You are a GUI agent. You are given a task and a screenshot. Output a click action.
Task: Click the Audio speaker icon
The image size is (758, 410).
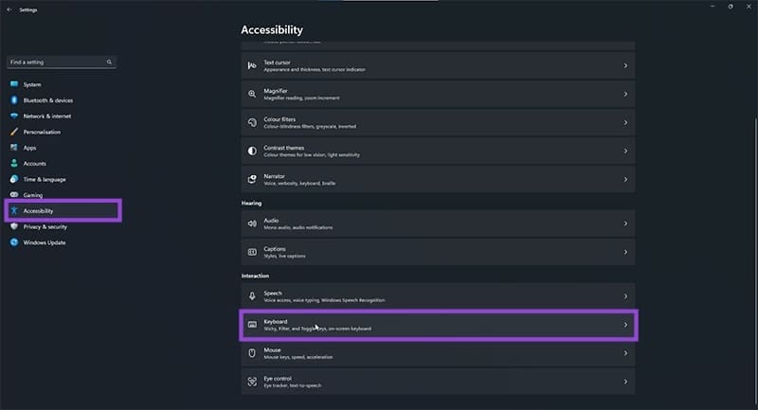[x=252, y=223]
